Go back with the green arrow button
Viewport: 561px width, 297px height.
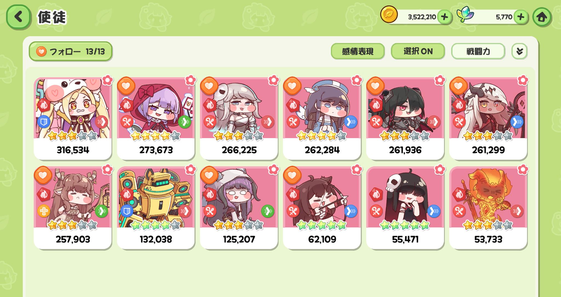coord(18,17)
